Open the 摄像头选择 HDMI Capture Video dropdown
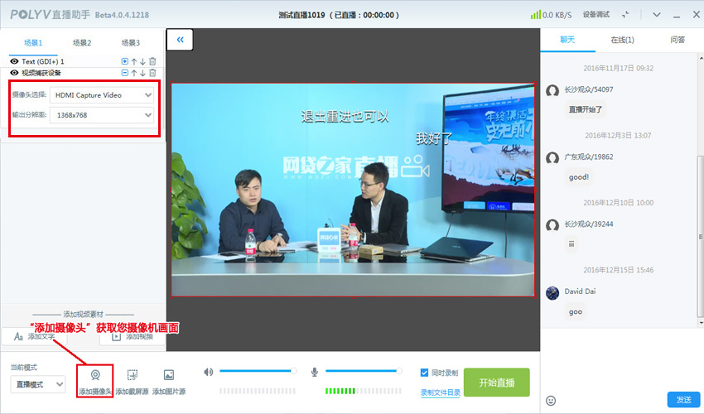The width and height of the screenshot is (704, 414). click(x=102, y=95)
